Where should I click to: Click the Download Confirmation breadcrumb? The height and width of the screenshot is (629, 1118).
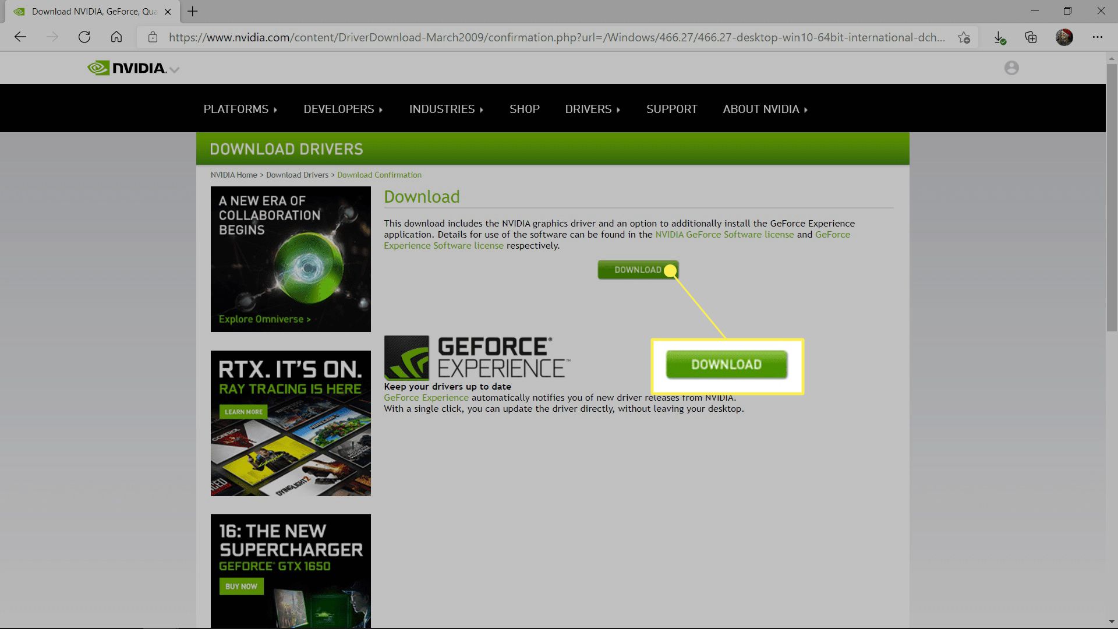click(x=379, y=175)
